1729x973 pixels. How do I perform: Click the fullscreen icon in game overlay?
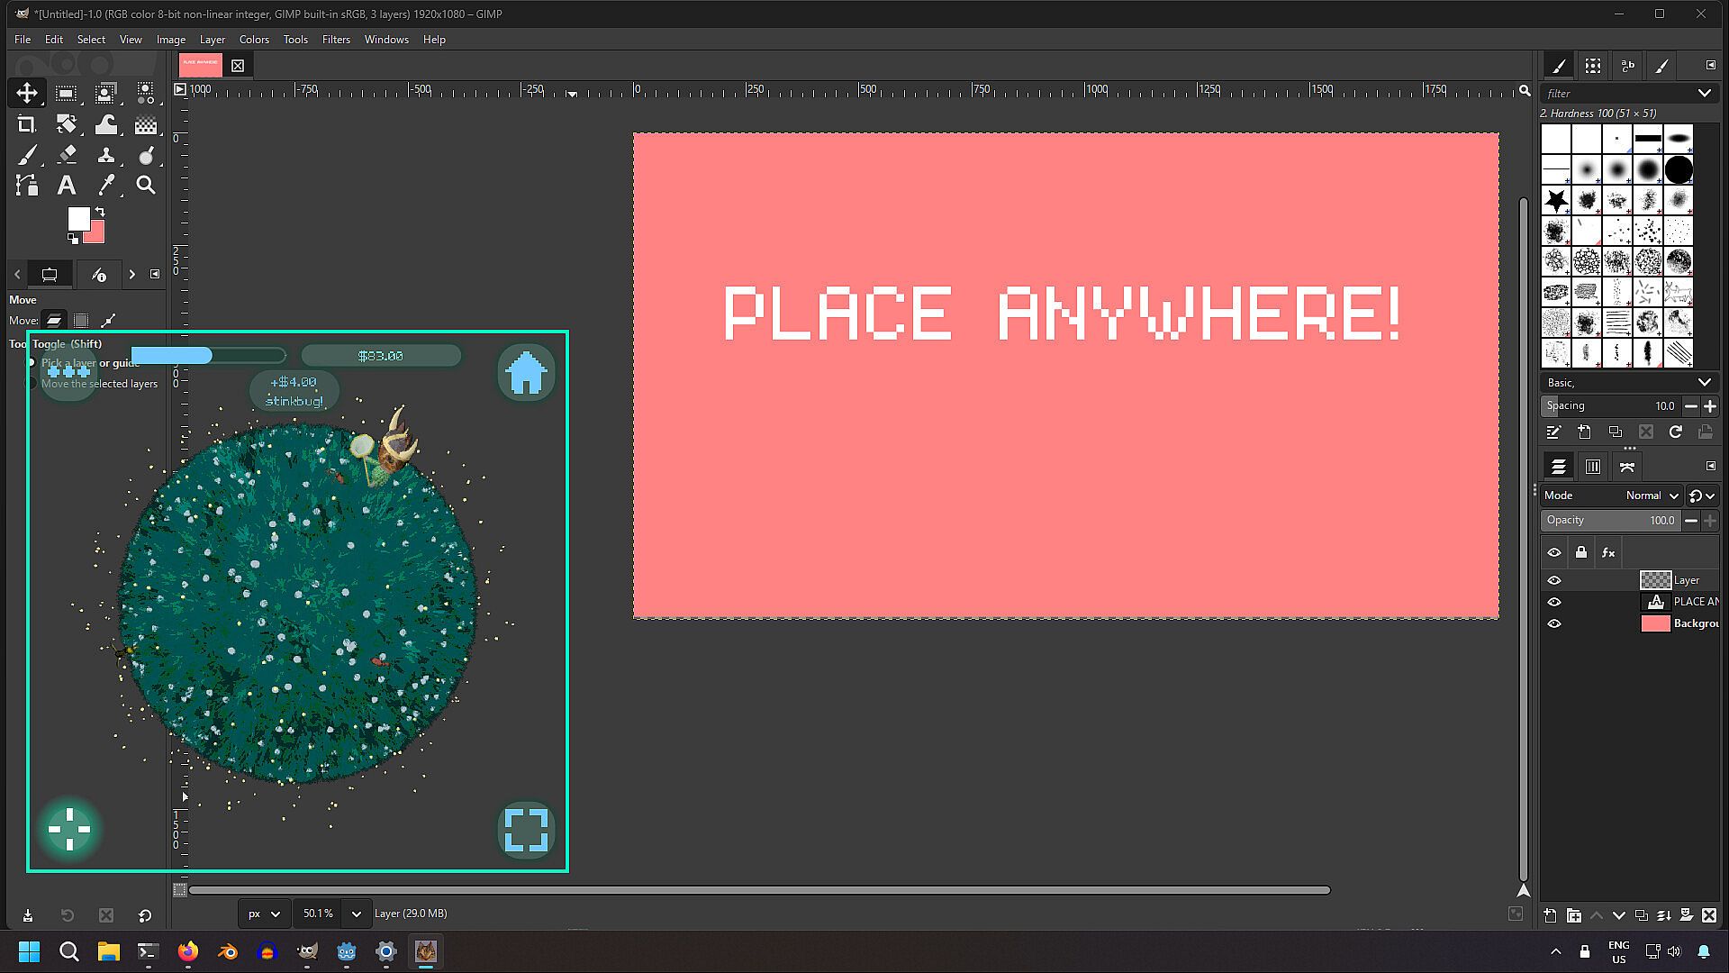click(526, 830)
